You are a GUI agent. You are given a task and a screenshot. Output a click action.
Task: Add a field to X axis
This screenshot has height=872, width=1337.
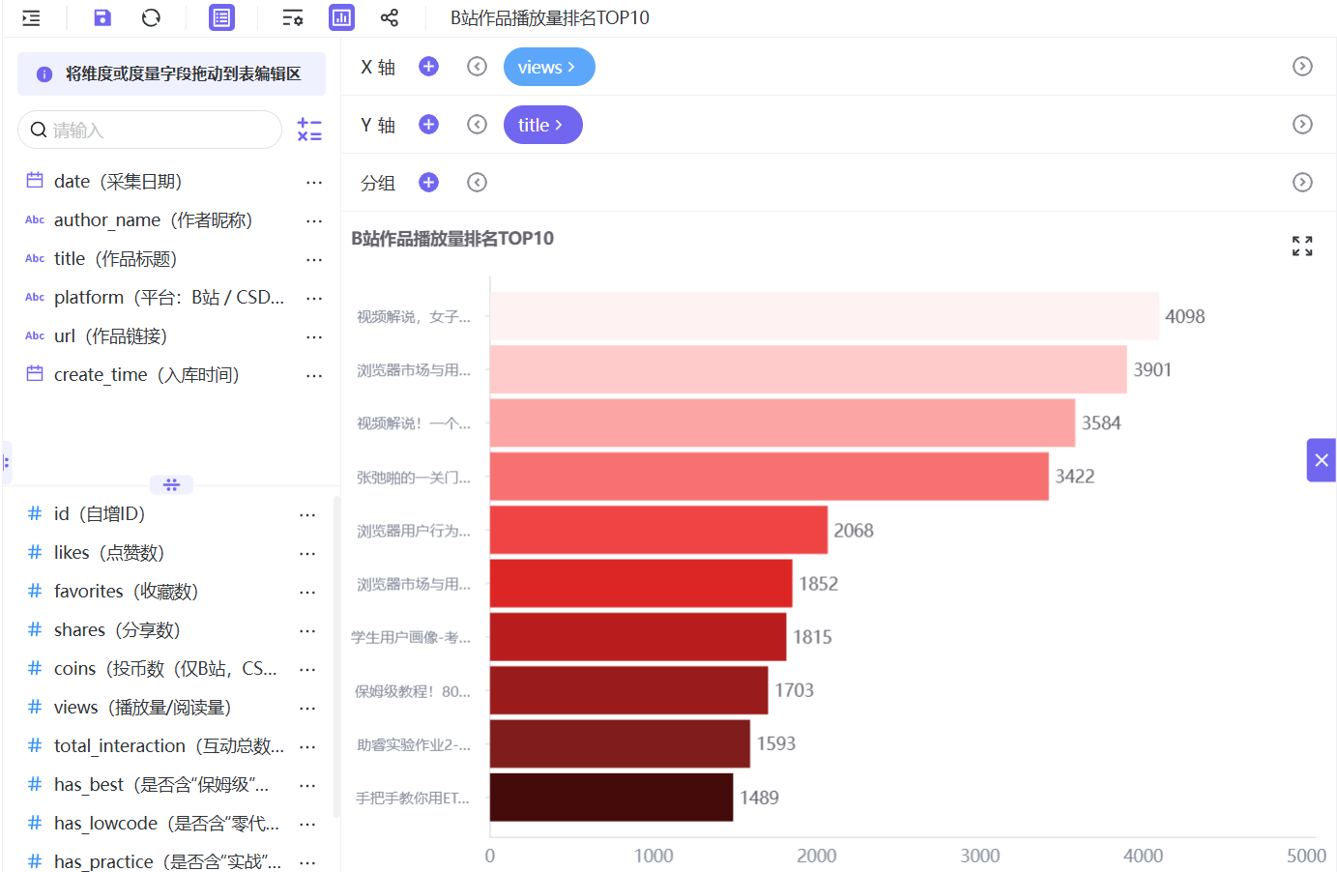tap(429, 67)
